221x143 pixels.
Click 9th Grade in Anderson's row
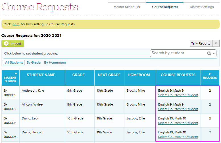(74, 91)
